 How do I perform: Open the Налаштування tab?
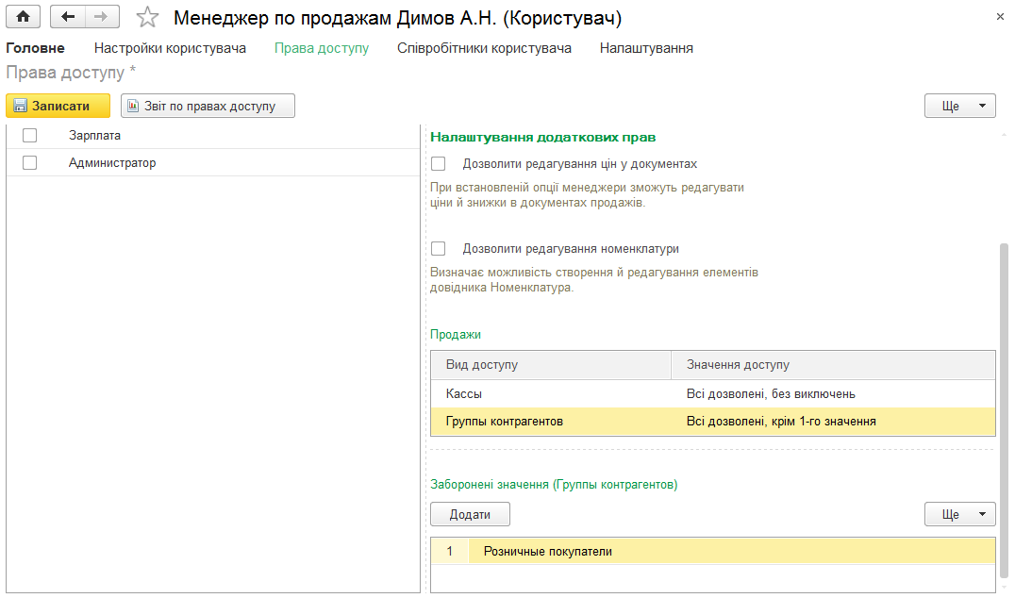tap(646, 48)
